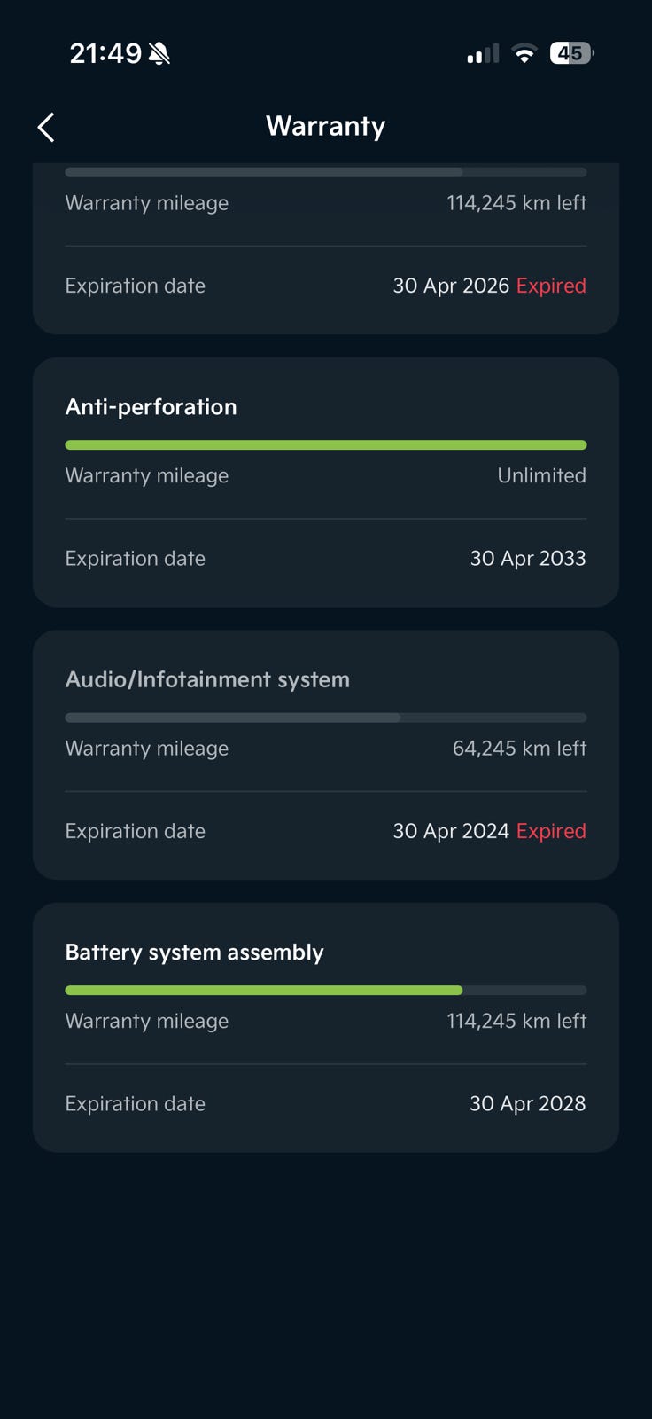Screen dimensions: 652x1419
Task: Tap the cellular signal bars icon
Action: [483, 54]
